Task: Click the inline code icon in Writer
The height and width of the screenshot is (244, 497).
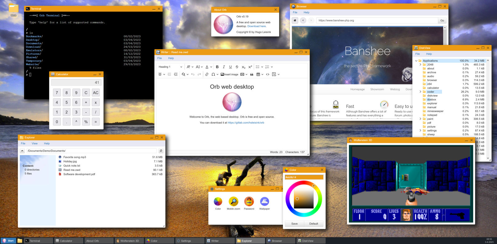Action: pyautogui.click(x=267, y=74)
